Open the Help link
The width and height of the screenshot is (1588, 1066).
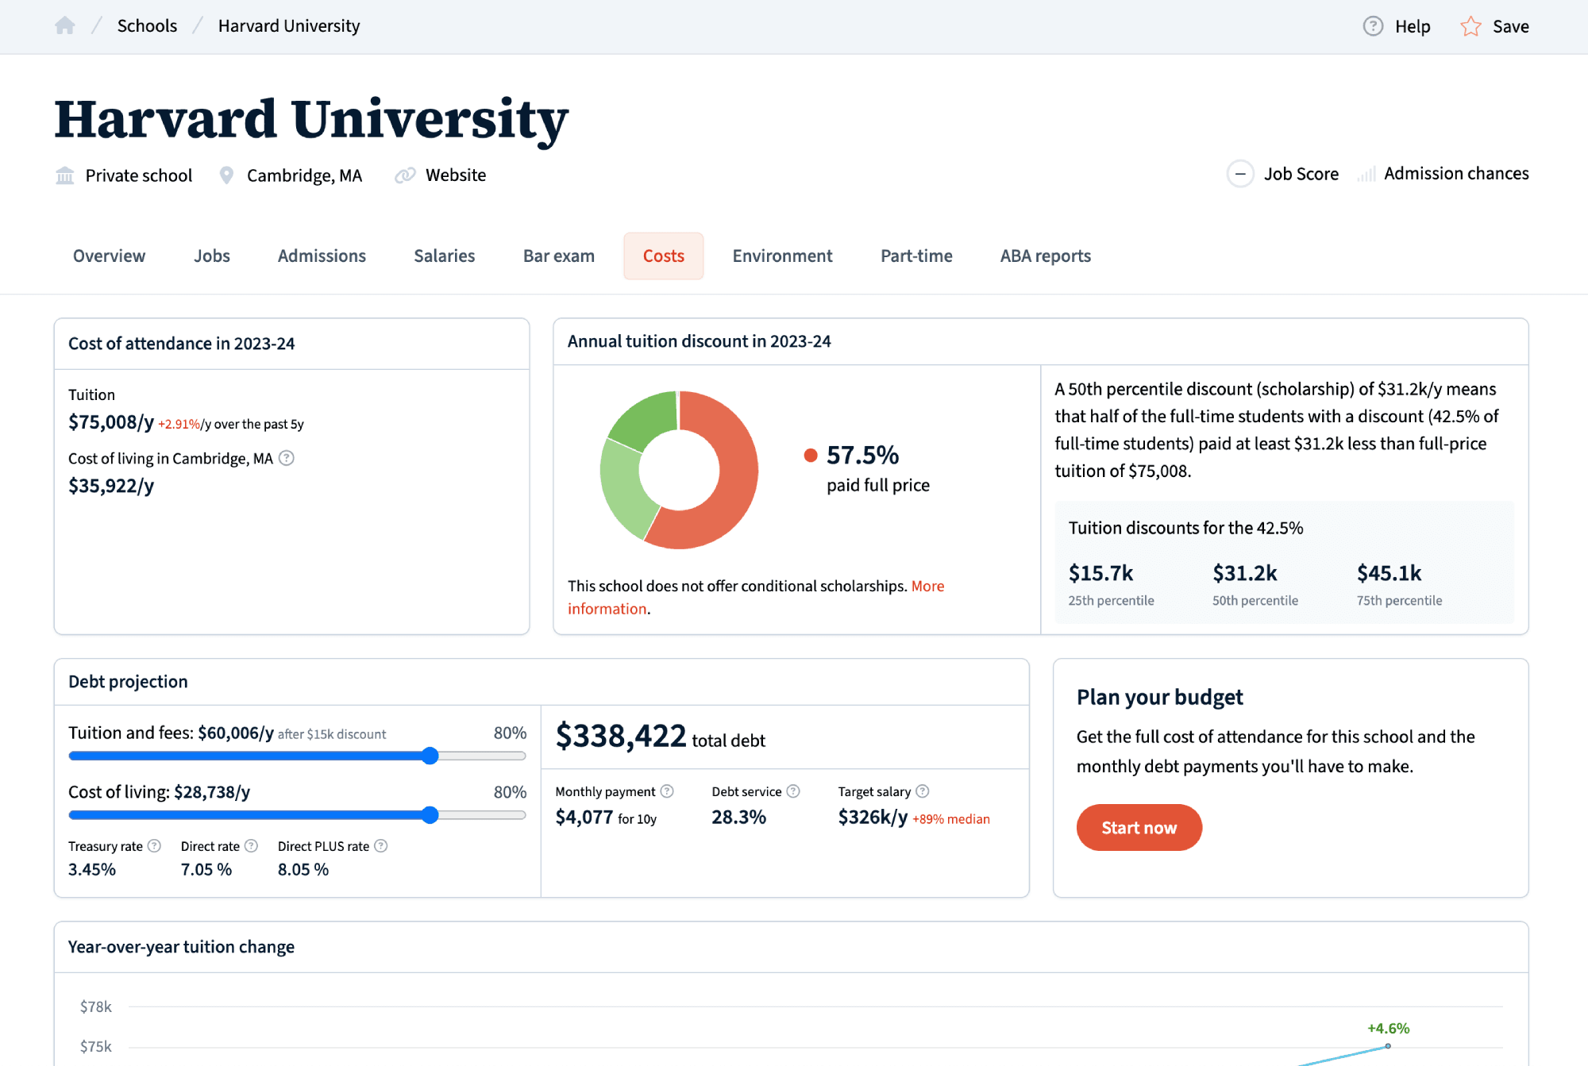pos(1413,26)
